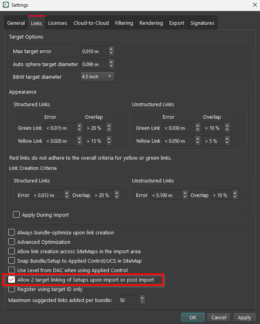260x324 pixels.
Task: Increase Structured Green Link overlap percentage
Action: (x=108, y=126)
